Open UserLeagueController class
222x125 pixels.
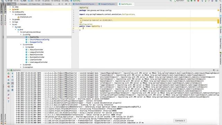(39, 62)
